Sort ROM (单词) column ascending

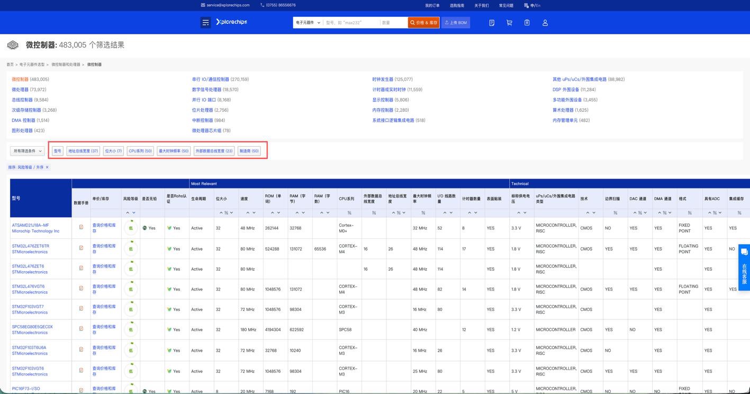pos(274,213)
